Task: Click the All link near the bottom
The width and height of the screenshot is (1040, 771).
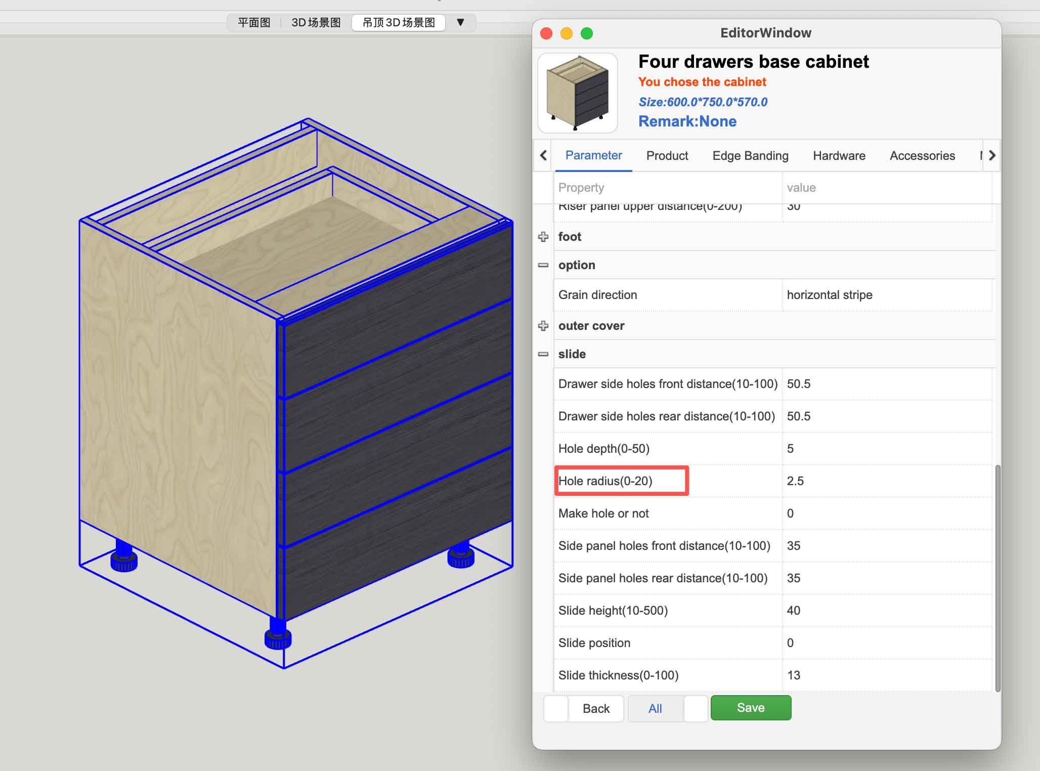Action: pyautogui.click(x=655, y=708)
